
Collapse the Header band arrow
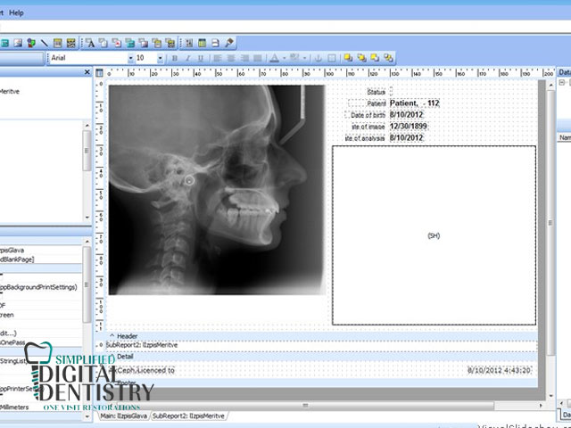(x=112, y=336)
